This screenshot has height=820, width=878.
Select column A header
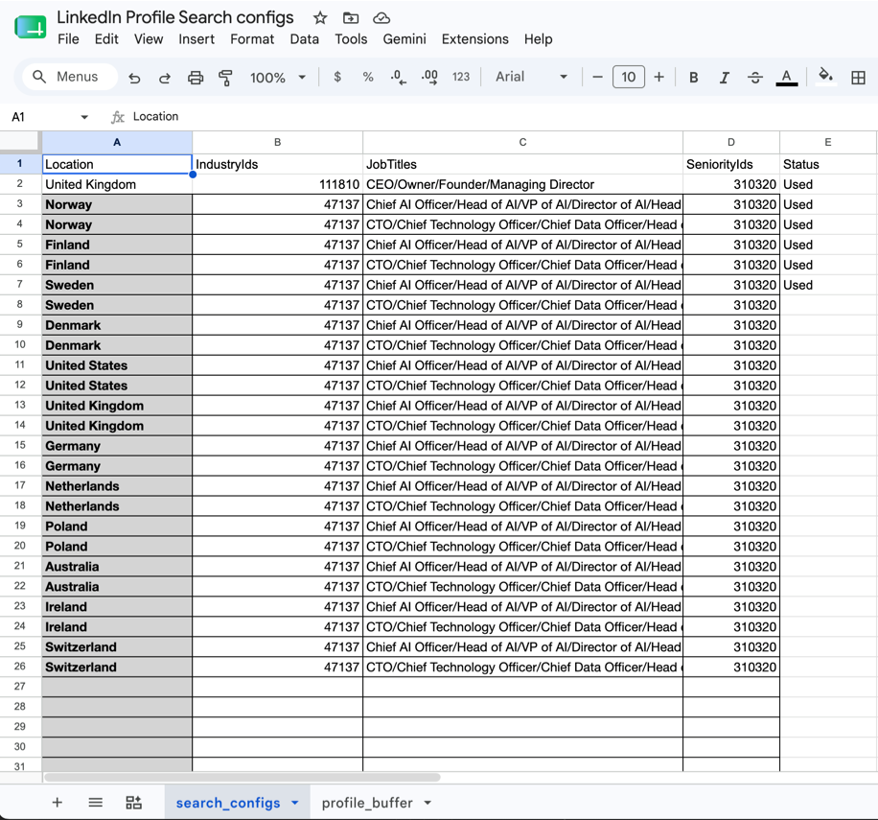117,142
